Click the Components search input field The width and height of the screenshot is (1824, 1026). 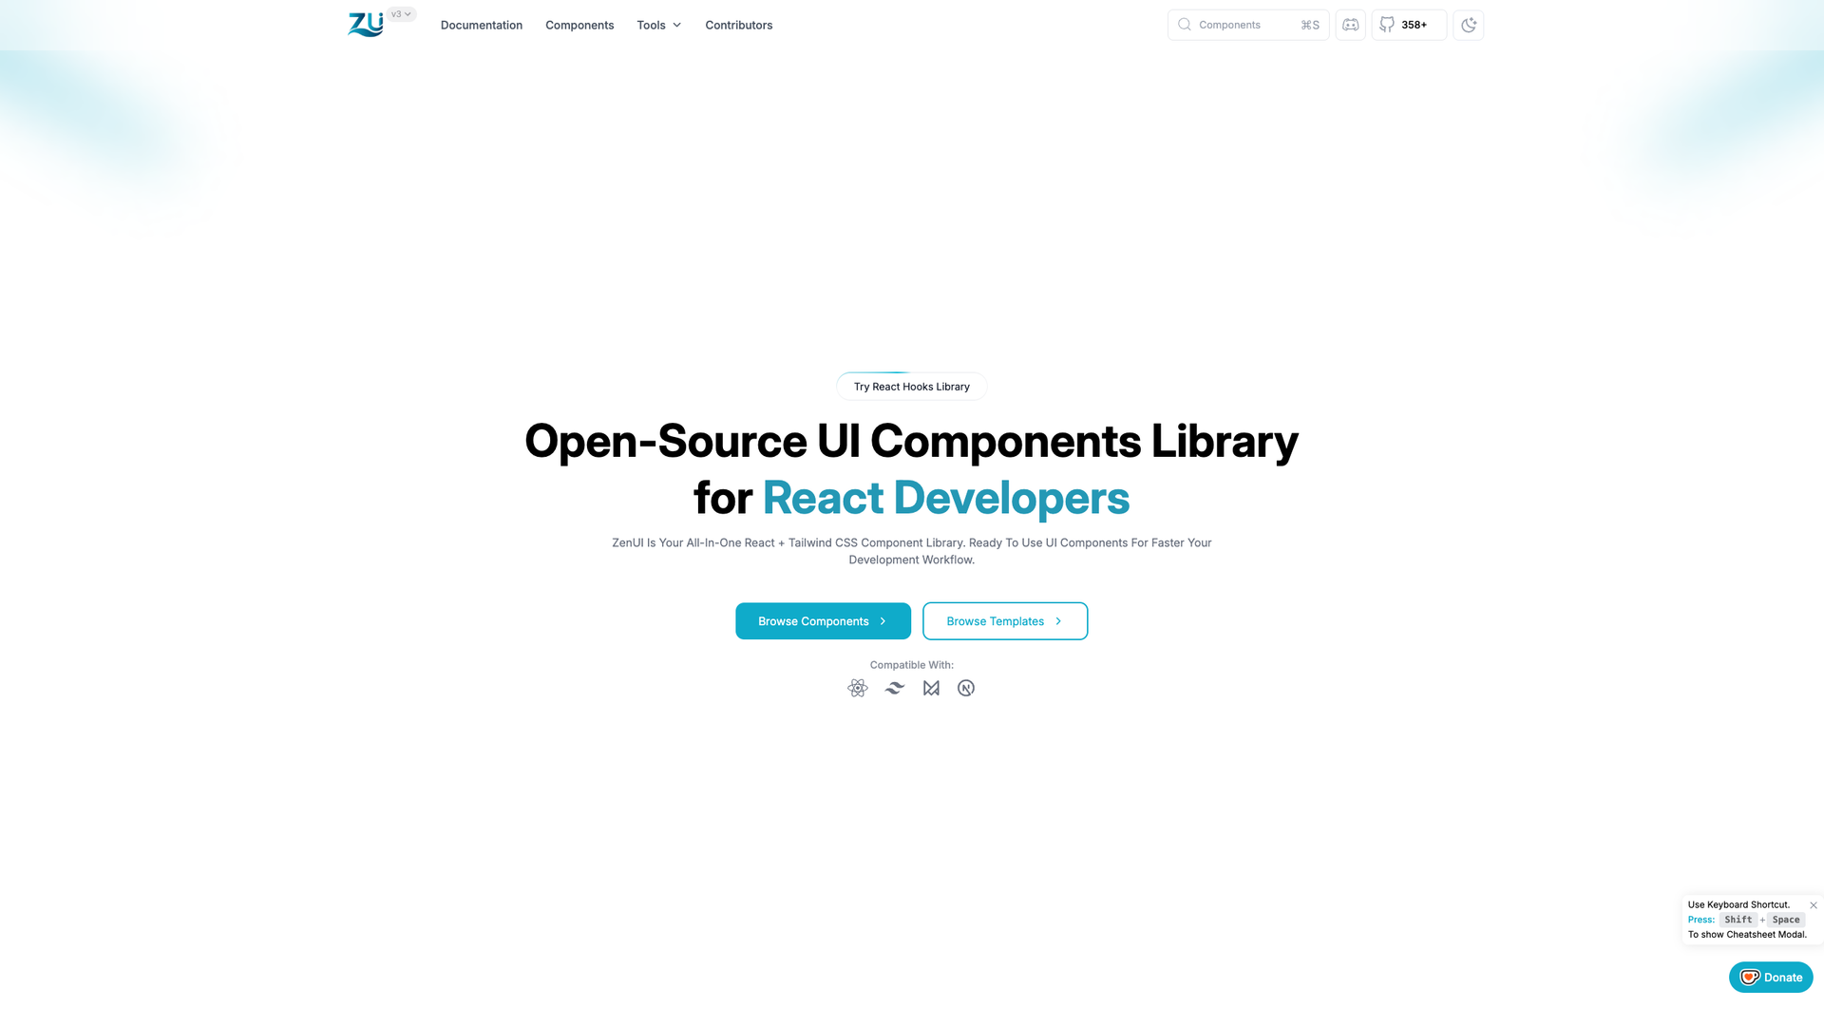[1235, 25]
